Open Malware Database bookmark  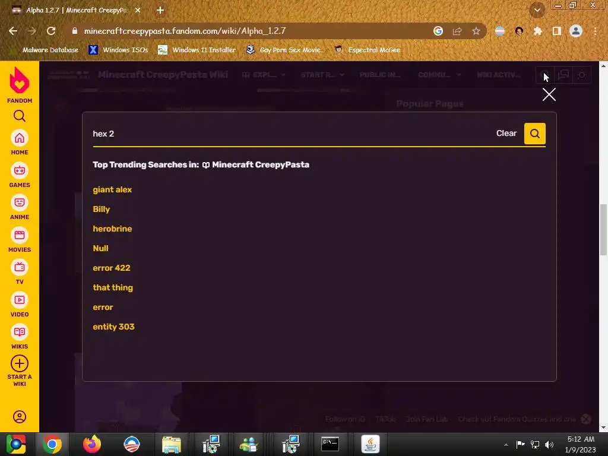[50, 50]
